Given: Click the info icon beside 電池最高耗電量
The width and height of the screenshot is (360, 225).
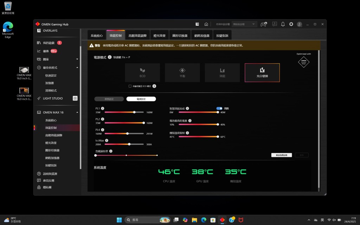Looking at the screenshot, I should click(x=190, y=121).
